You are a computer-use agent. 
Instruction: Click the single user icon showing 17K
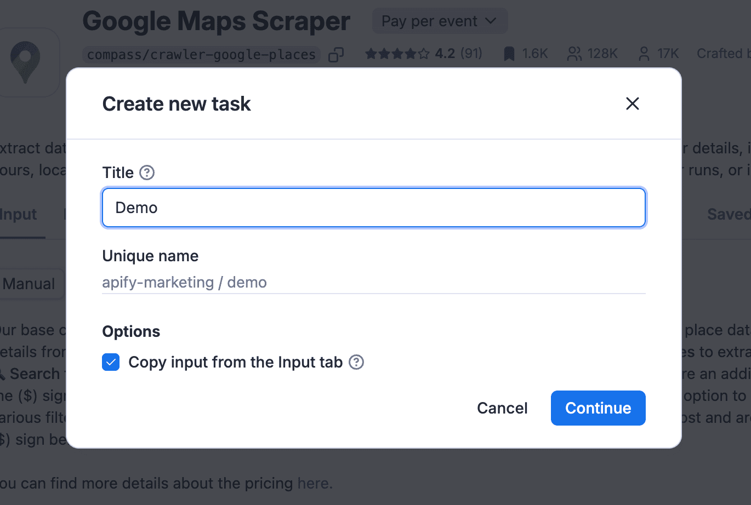(x=644, y=54)
